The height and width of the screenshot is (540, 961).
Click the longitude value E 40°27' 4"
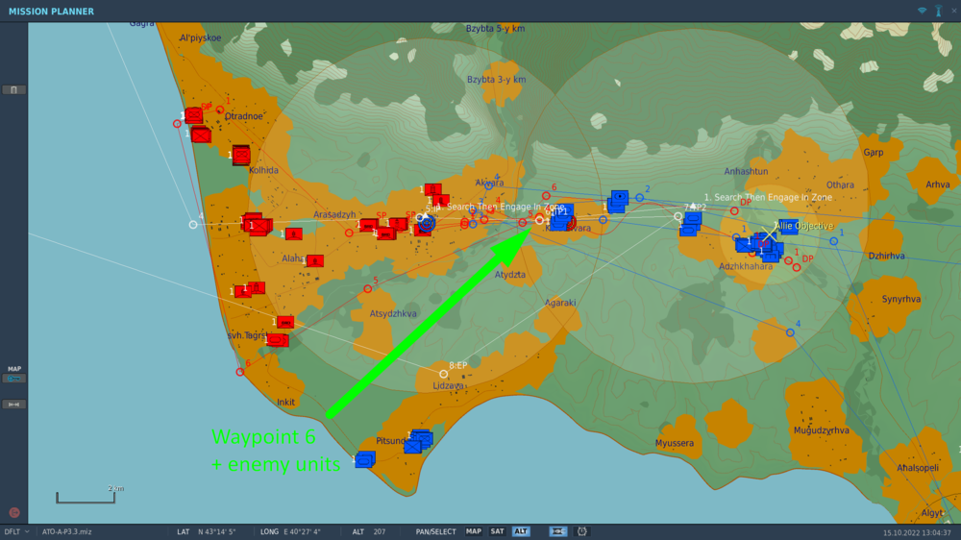[302, 531]
